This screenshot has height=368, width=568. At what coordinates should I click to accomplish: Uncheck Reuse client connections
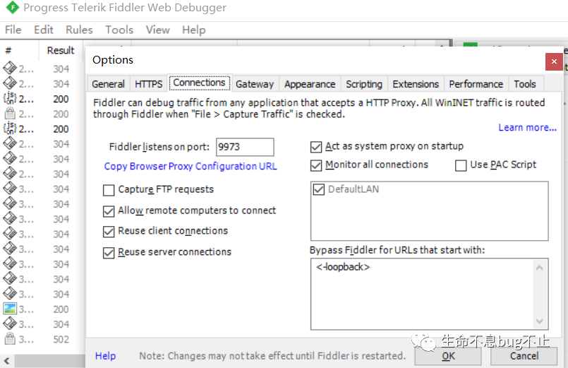click(x=109, y=231)
